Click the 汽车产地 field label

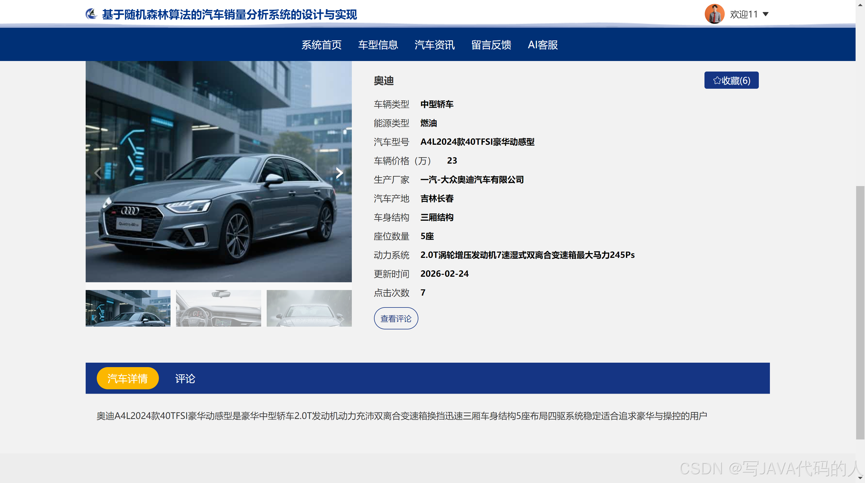[x=391, y=199]
